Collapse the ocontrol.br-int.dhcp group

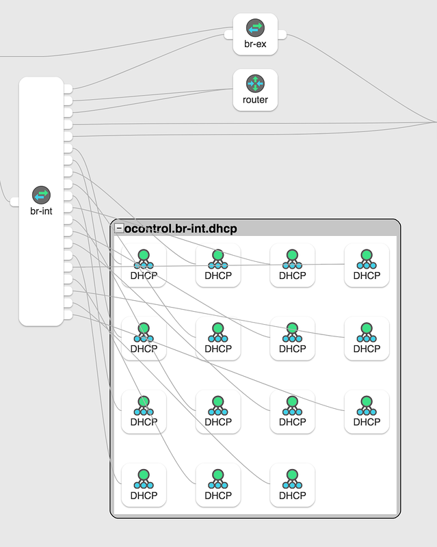120,228
